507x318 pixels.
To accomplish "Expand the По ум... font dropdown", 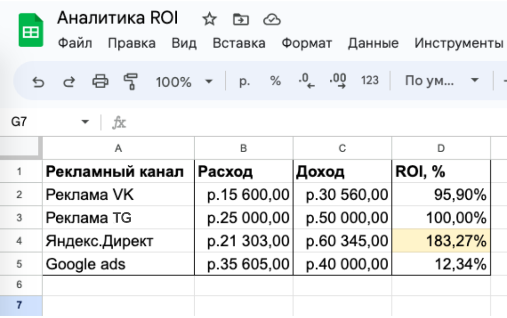I will point(442,81).
